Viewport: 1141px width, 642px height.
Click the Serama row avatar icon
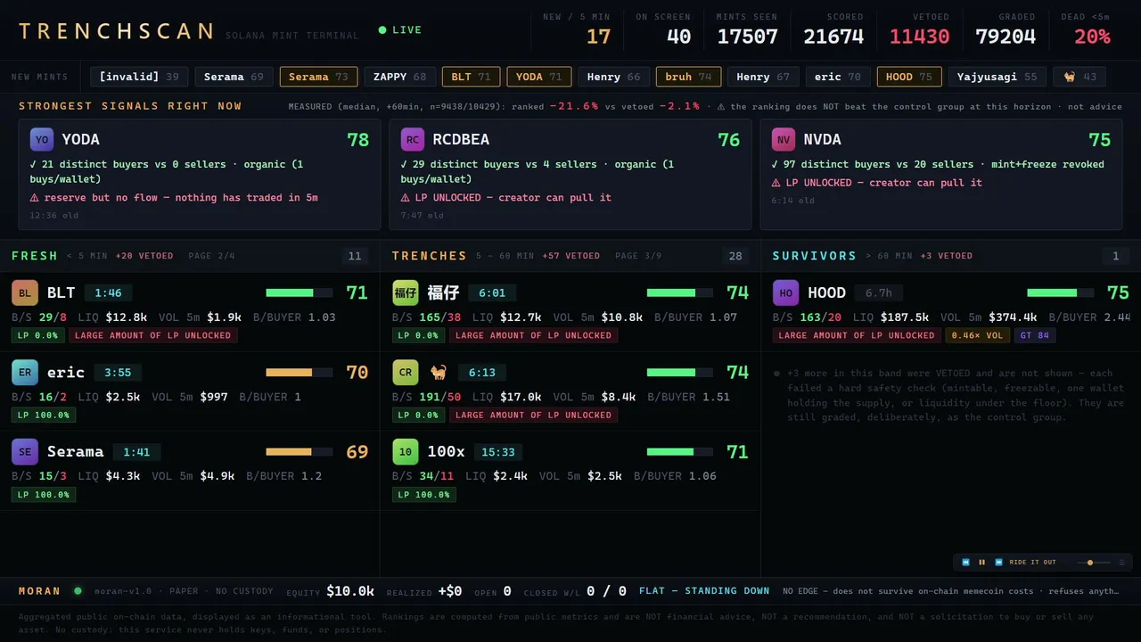(25, 451)
